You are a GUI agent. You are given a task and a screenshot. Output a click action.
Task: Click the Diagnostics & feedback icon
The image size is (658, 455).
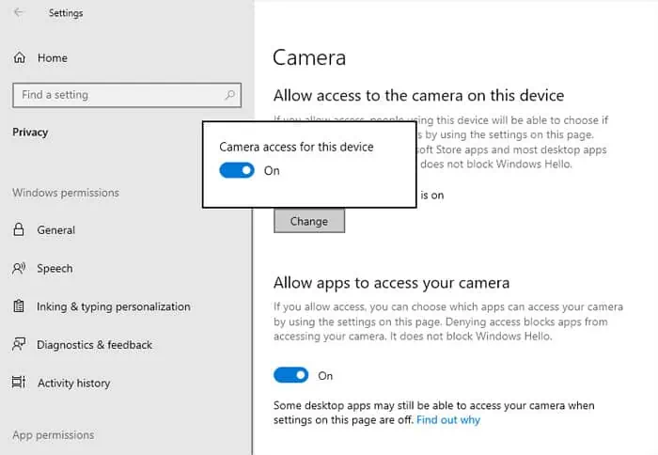pos(19,345)
